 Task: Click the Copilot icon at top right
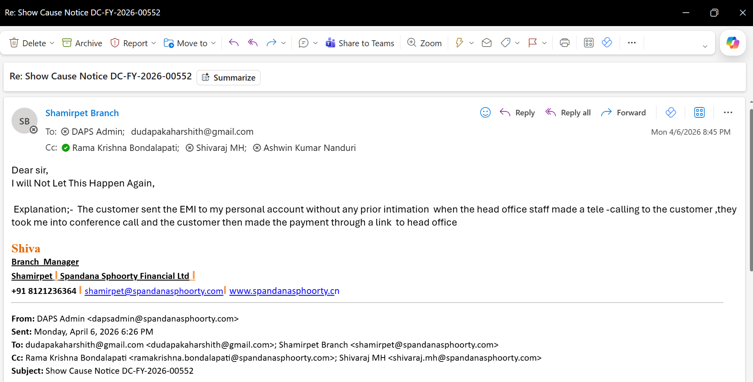click(x=732, y=43)
